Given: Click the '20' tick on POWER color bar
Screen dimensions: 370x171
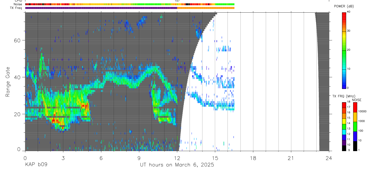Looking at the screenshot, I should pyautogui.click(x=349, y=50).
